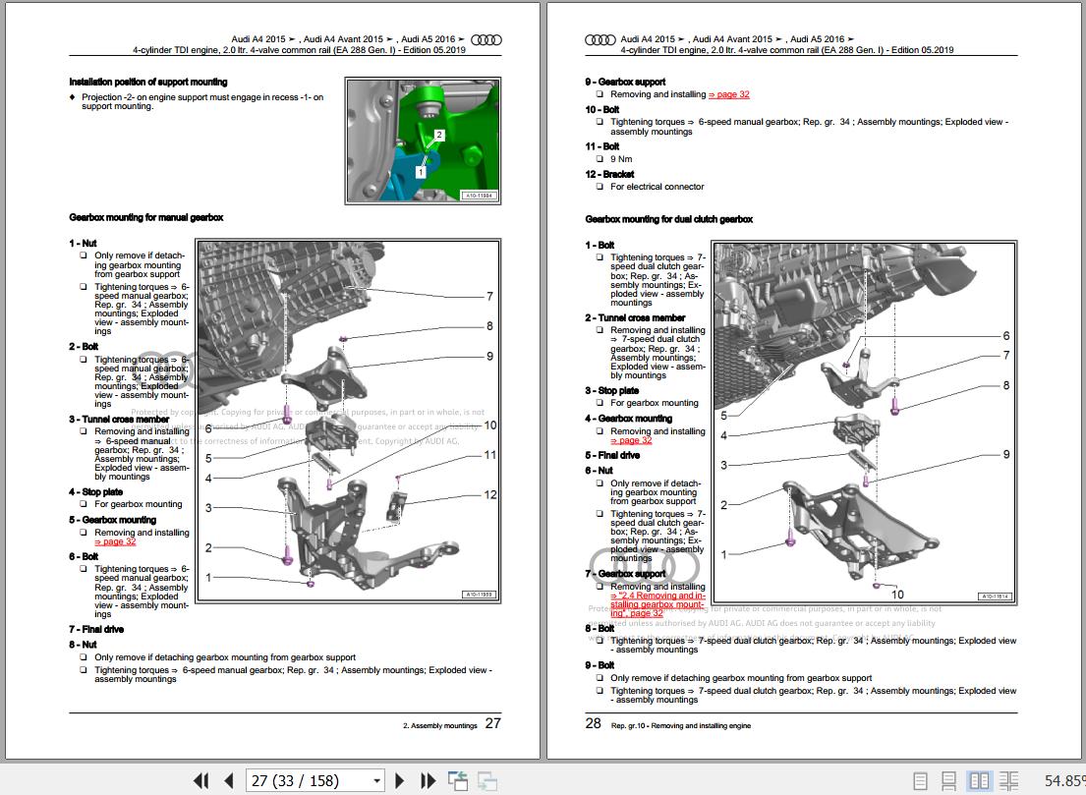Switch to two-page continuous layout
This screenshot has width=1086, height=795.
point(1008,781)
